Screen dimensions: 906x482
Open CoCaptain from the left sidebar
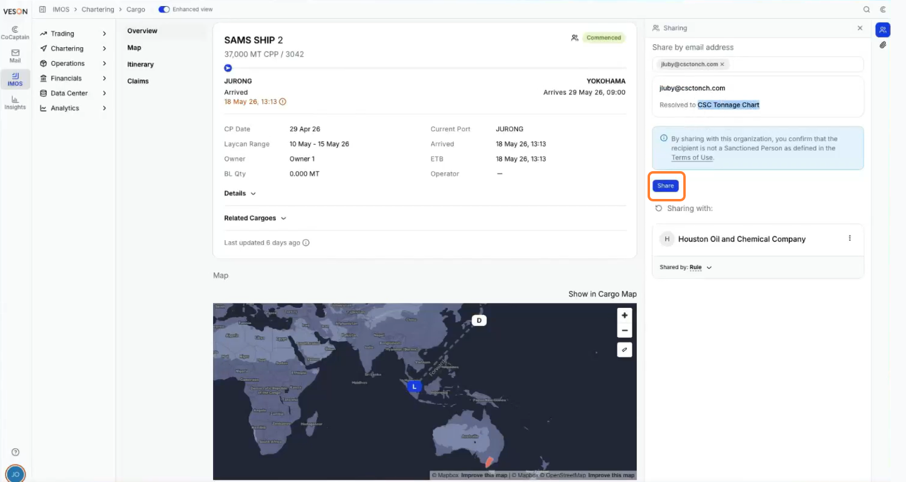point(15,33)
